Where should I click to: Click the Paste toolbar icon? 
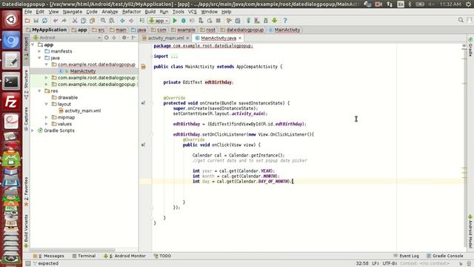pyautogui.click(x=92, y=21)
